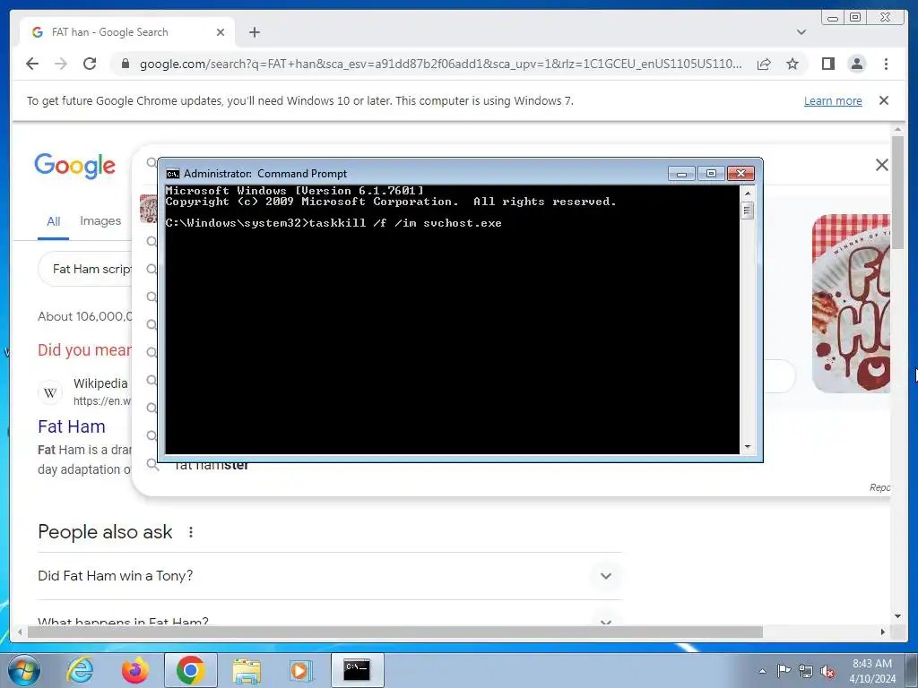Open the Fat Ham poster thumbnail
This screenshot has height=688, width=918.
851,303
